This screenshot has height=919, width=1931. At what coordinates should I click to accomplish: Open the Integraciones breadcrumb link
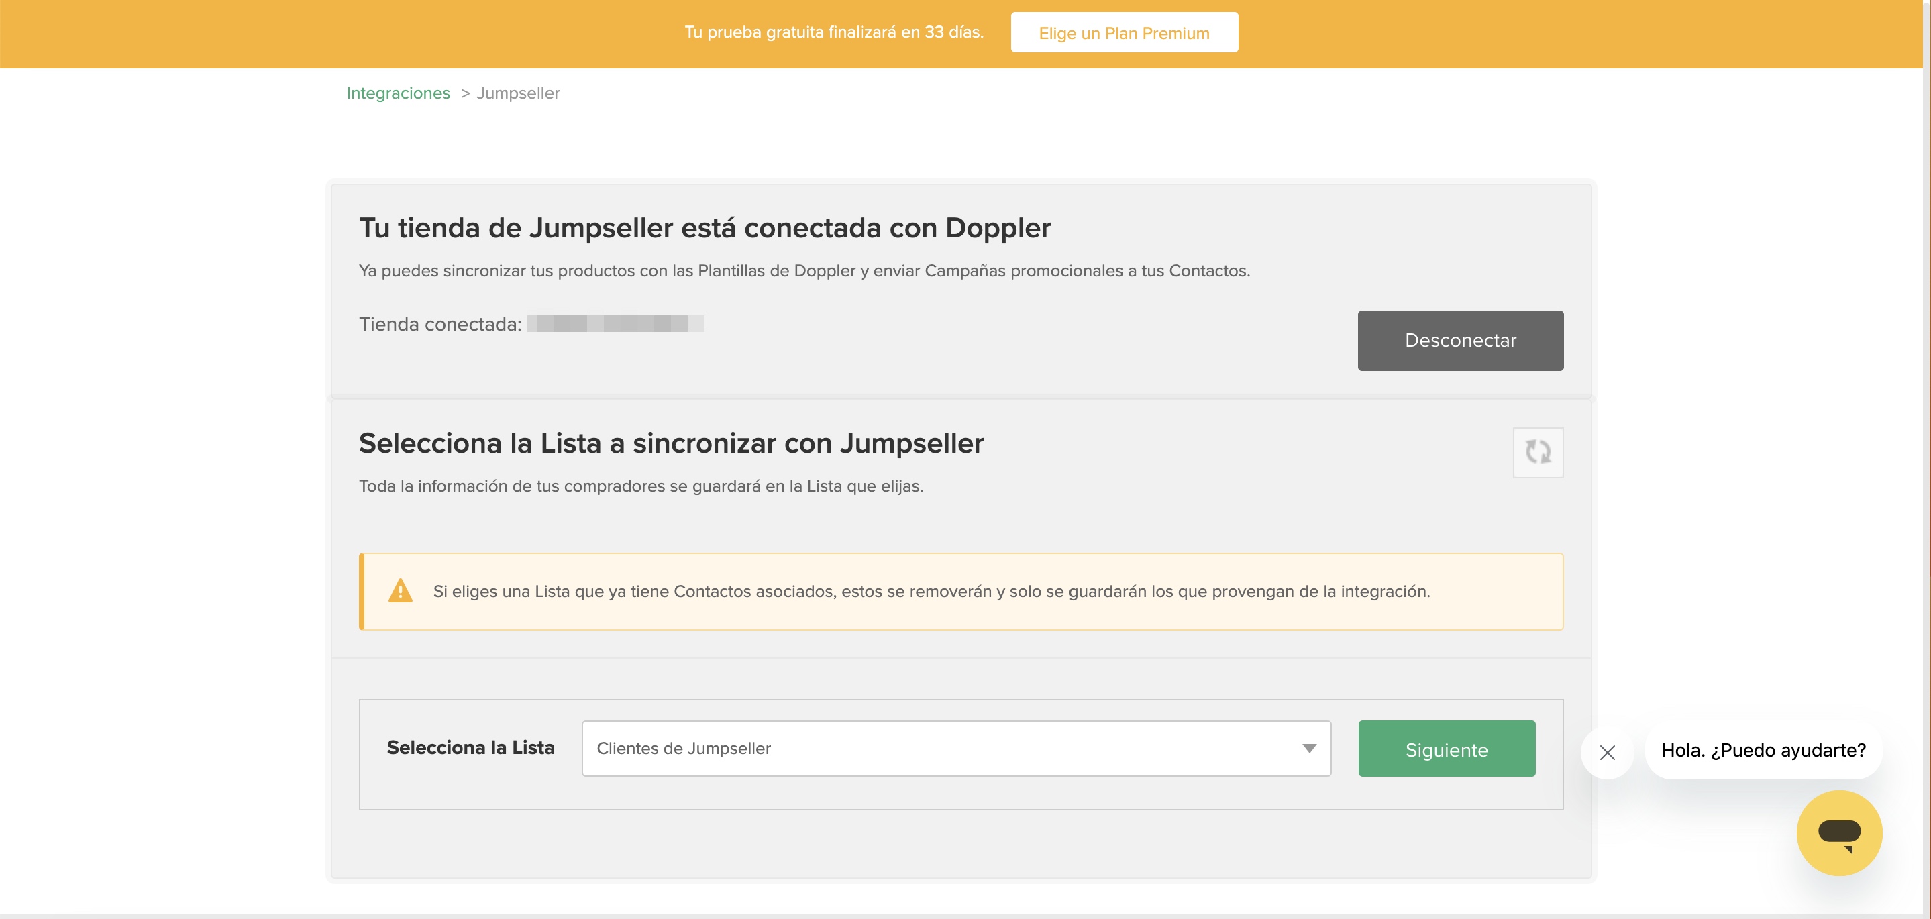coord(398,93)
